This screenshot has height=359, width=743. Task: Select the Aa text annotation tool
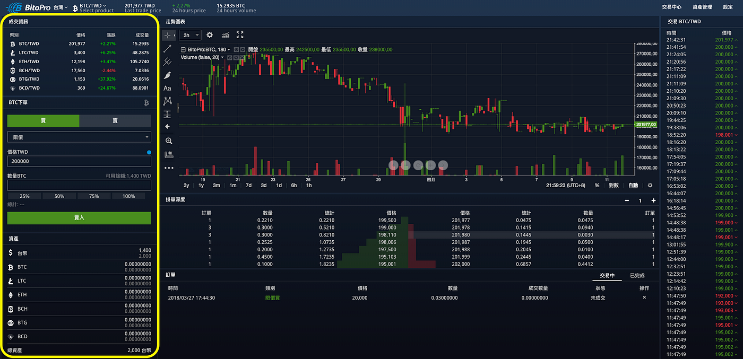pos(168,88)
